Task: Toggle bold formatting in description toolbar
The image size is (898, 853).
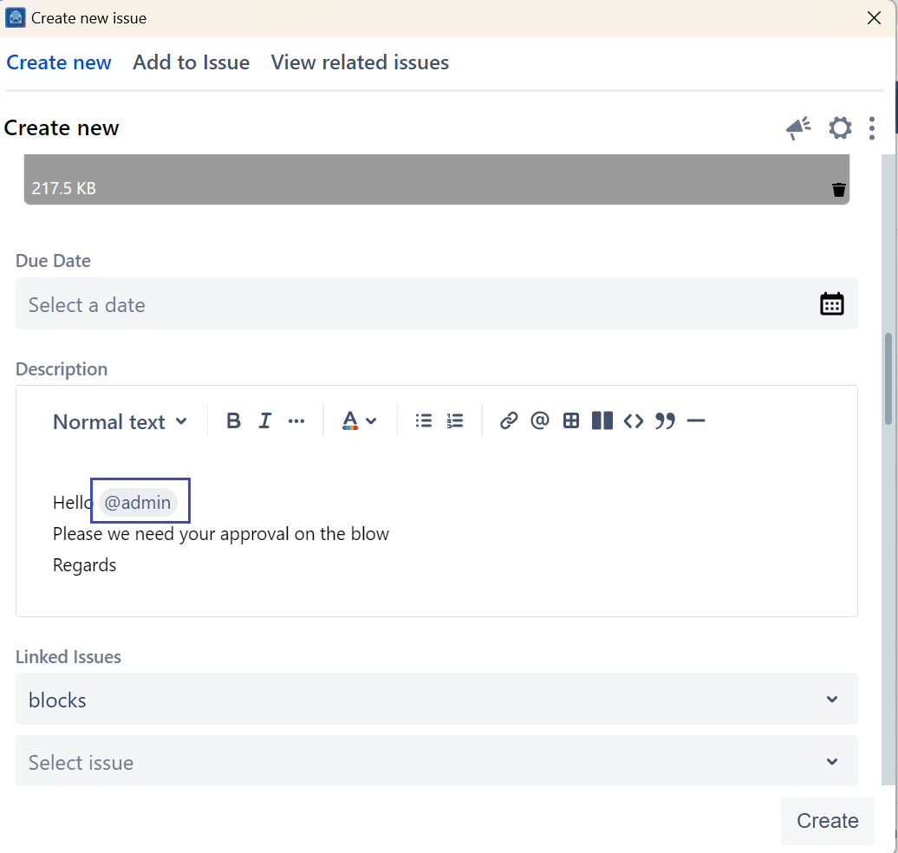Action: (x=233, y=421)
